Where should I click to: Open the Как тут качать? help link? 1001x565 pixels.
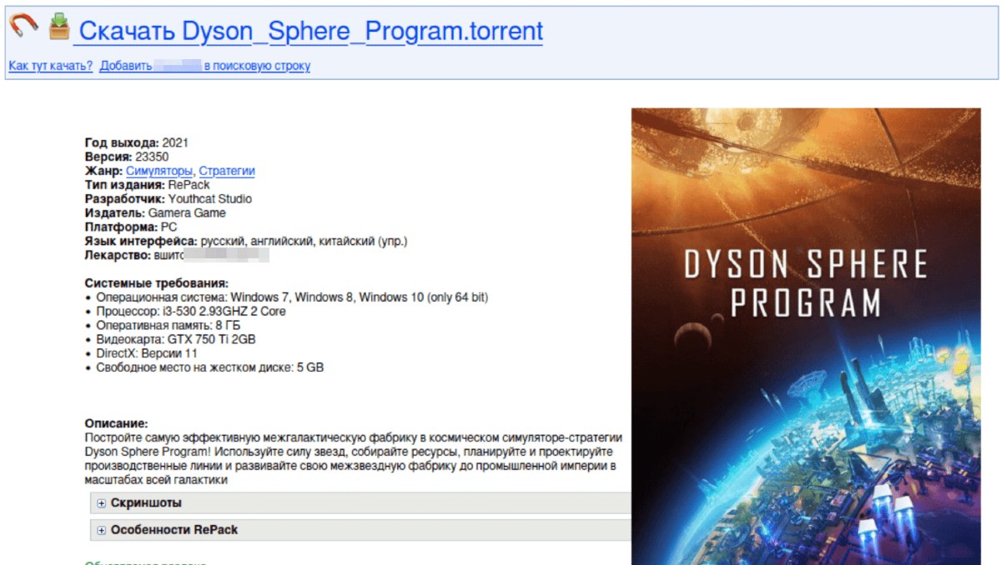coord(51,66)
